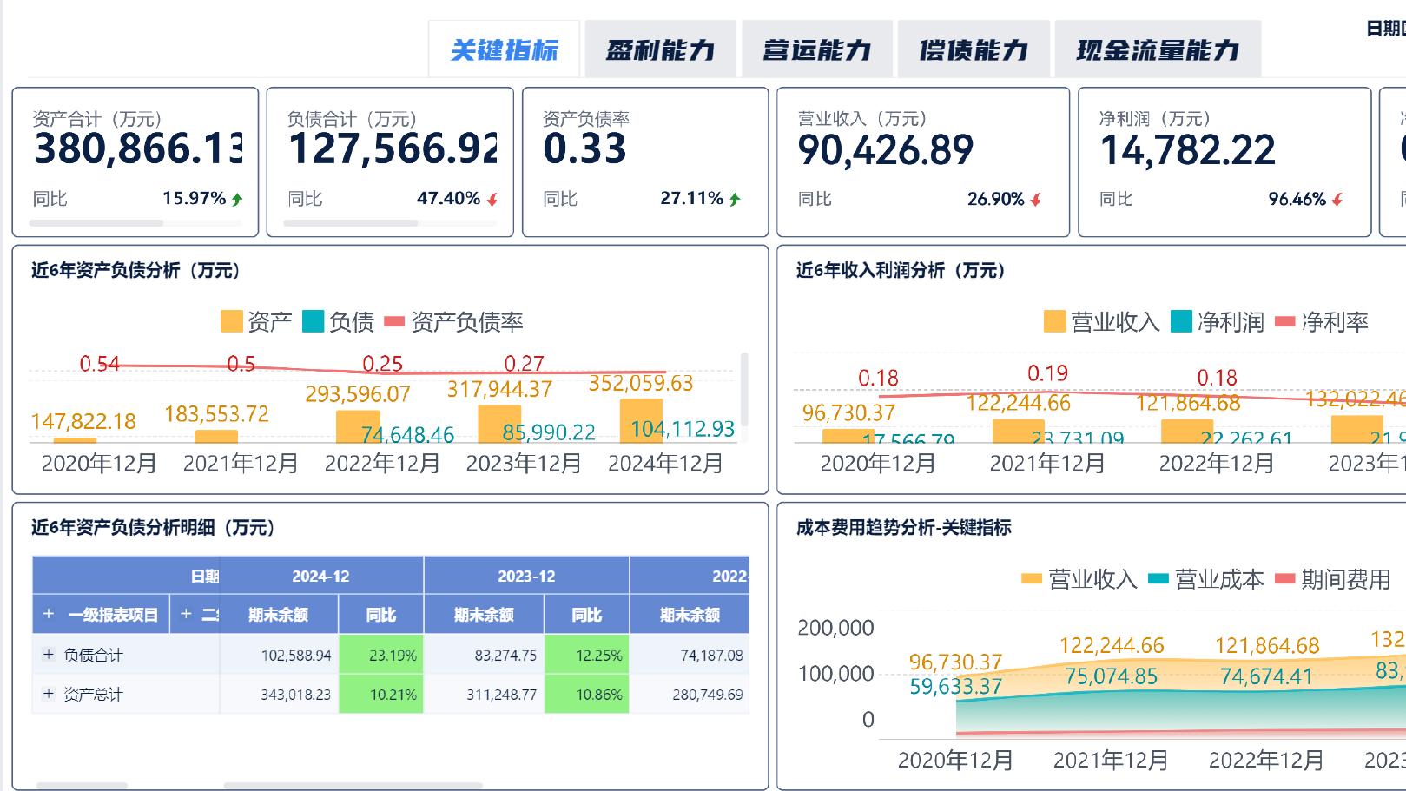The height and width of the screenshot is (791, 1406).
Task: Toggle the 营业成本 series in cost trend chart
Action: click(1159, 577)
